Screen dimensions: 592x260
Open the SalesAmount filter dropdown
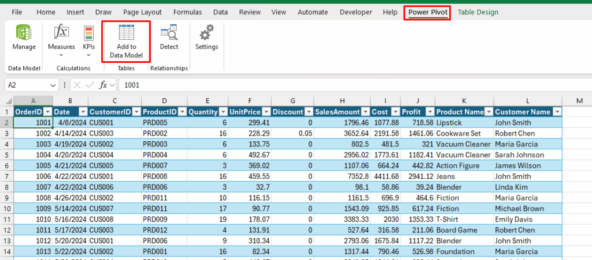pyautogui.click(x=365, y=112)
